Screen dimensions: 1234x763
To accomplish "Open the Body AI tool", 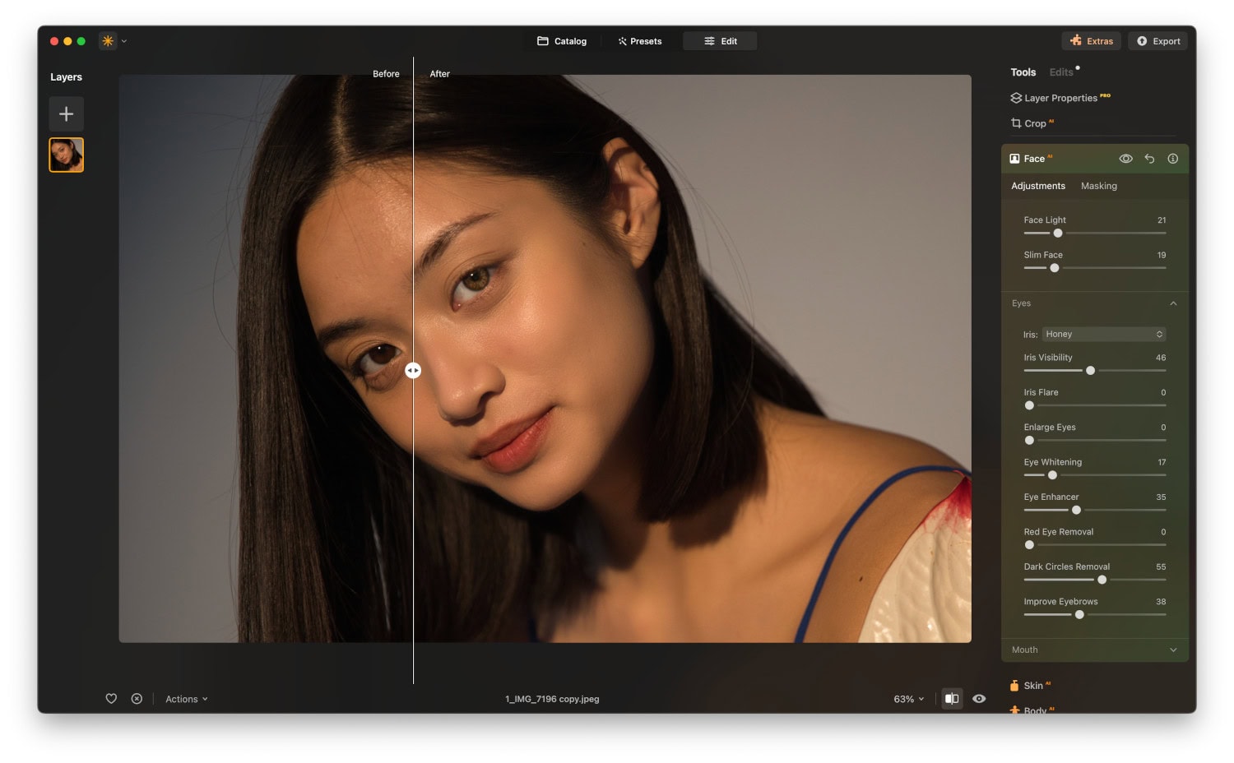I will (1035, 710).
